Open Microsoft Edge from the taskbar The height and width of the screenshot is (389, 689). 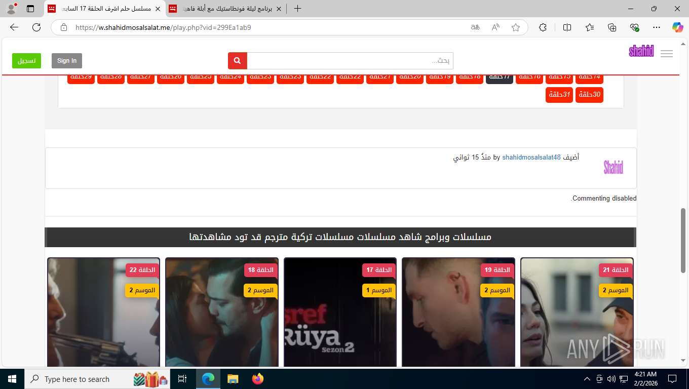208,379
